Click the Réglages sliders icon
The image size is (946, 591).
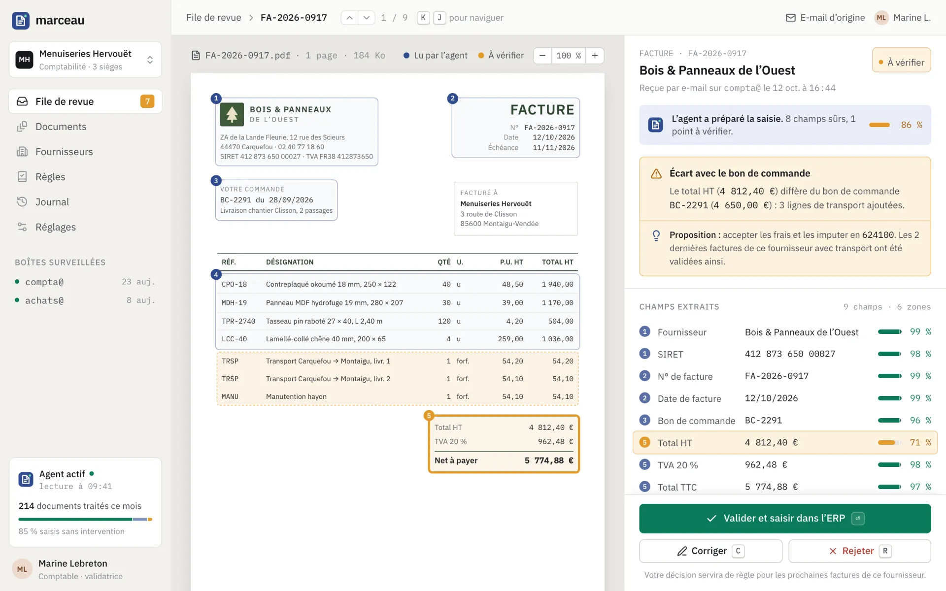pos(22,227)
